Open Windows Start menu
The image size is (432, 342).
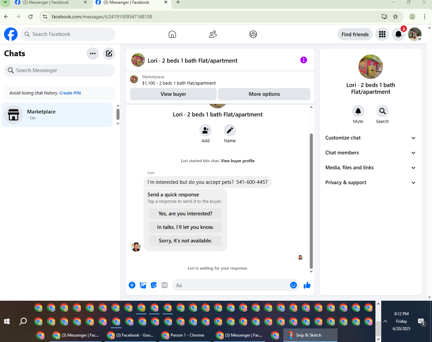click(x=7, y=321)
